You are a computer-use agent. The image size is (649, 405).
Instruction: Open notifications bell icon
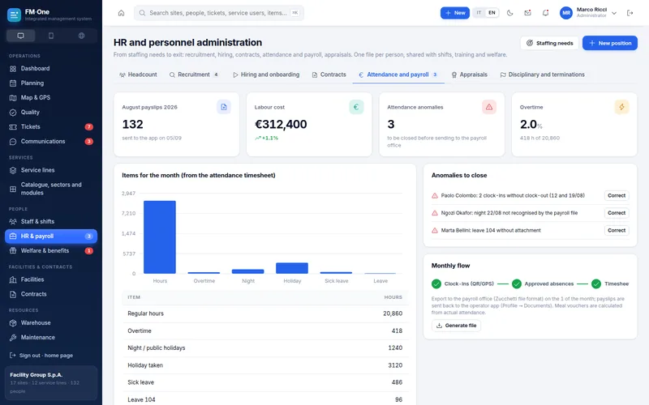coord(545,13)
